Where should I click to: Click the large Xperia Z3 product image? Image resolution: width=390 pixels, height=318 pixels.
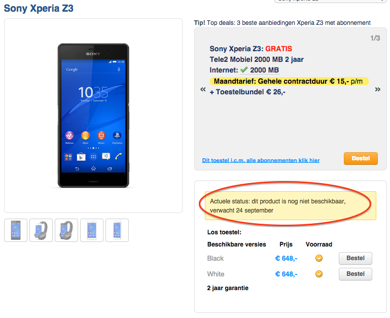(x=93, y=115)
